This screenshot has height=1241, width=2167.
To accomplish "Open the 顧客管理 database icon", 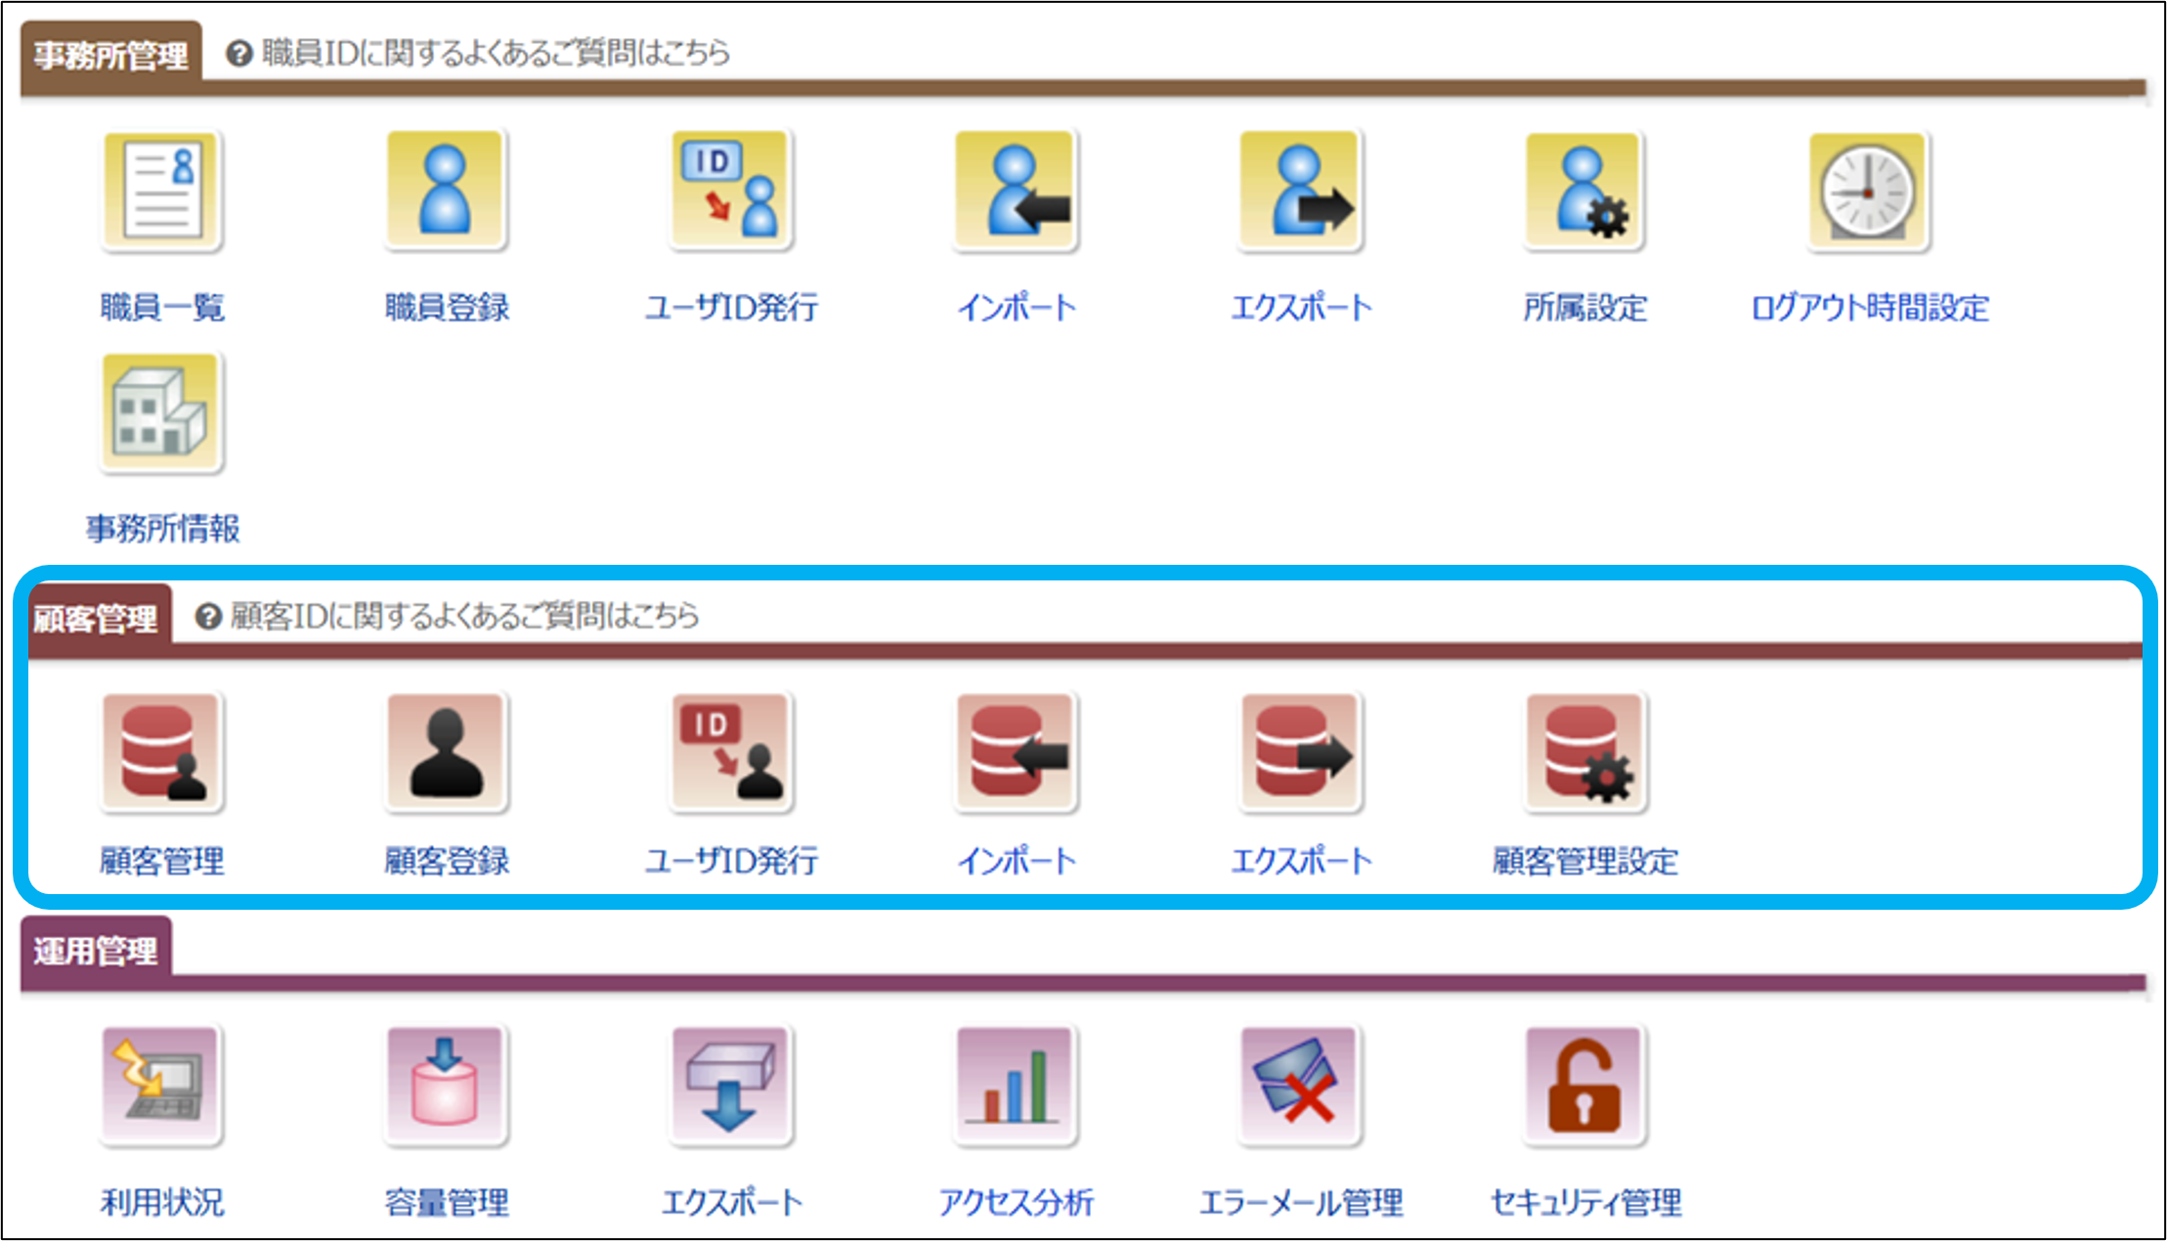I will 162,752.
